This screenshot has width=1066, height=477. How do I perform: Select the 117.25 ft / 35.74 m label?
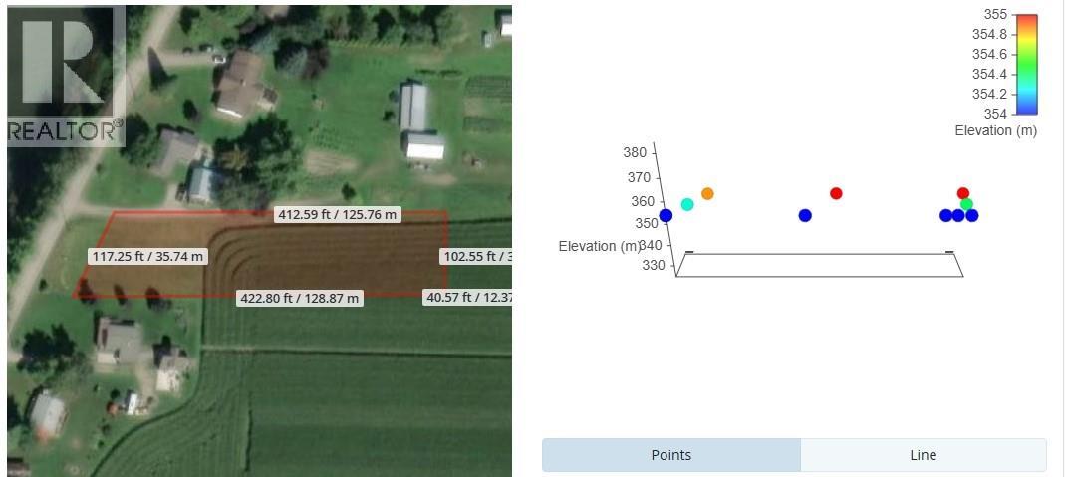click(x=147, y=256)
